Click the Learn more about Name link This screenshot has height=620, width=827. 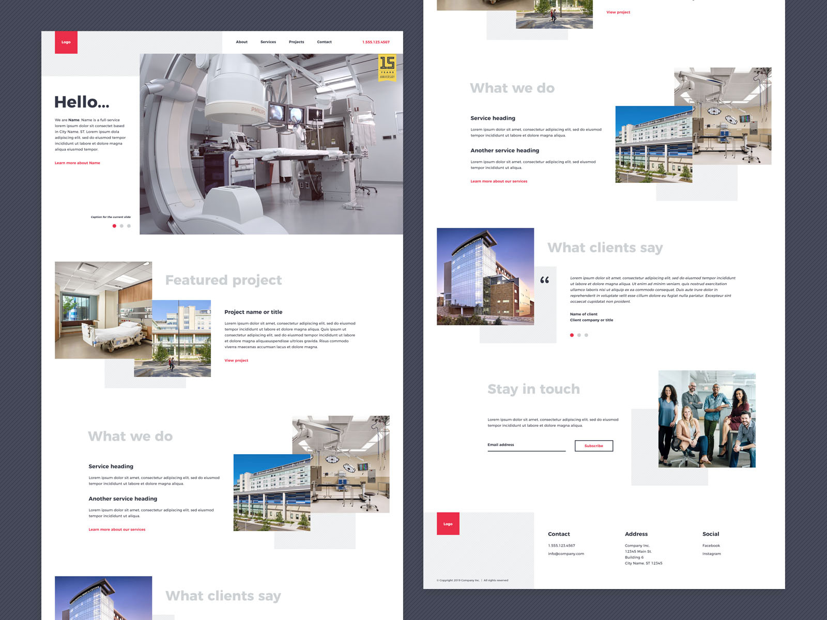click(78, 162)
